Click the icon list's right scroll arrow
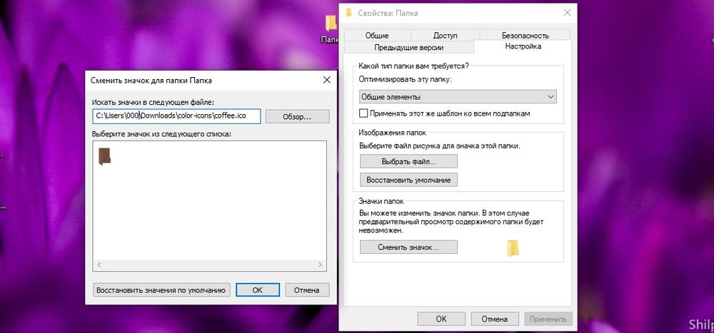Viewport: 714px width, 333px height. [322, 265]
